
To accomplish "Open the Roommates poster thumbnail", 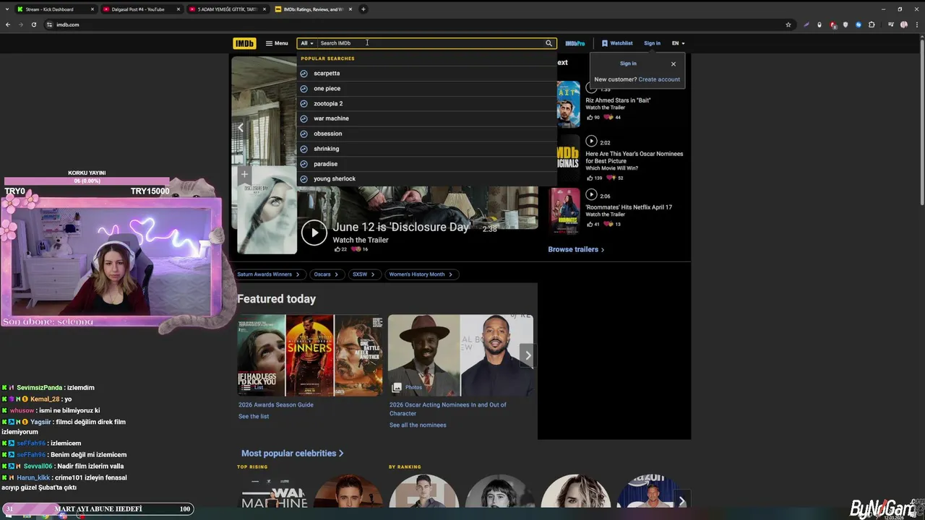I will (564, 212).
